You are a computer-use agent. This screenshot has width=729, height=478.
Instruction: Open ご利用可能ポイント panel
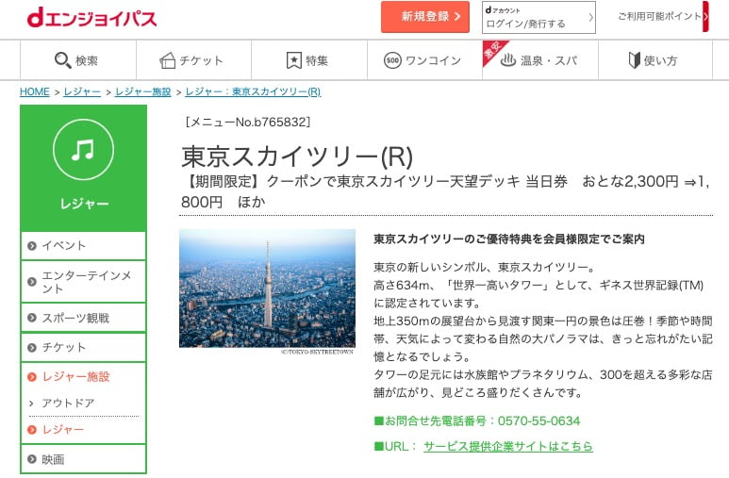click(x=660, y=17)
